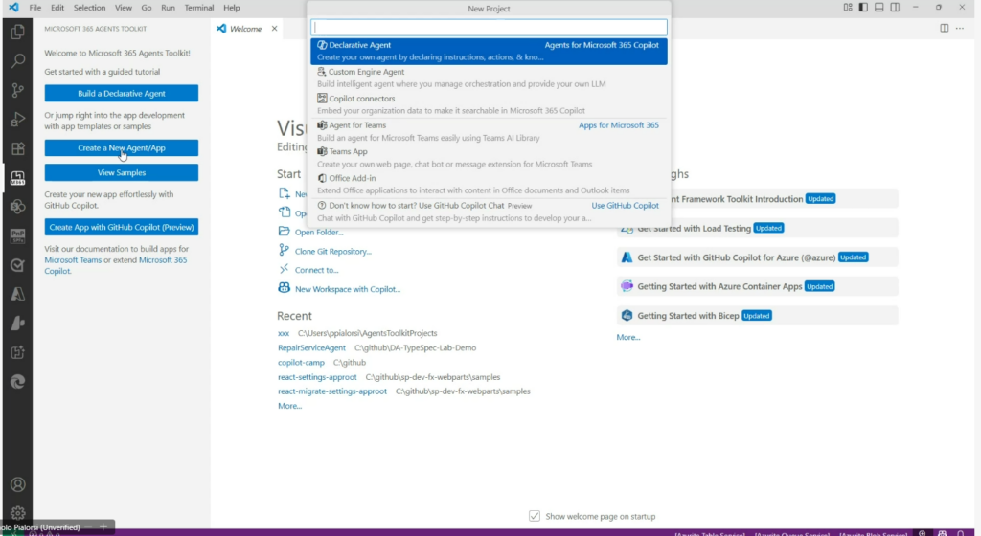The image size is (981, 536).
Task: Click the Open Folder icon in Start list
Action: (284, 231)
